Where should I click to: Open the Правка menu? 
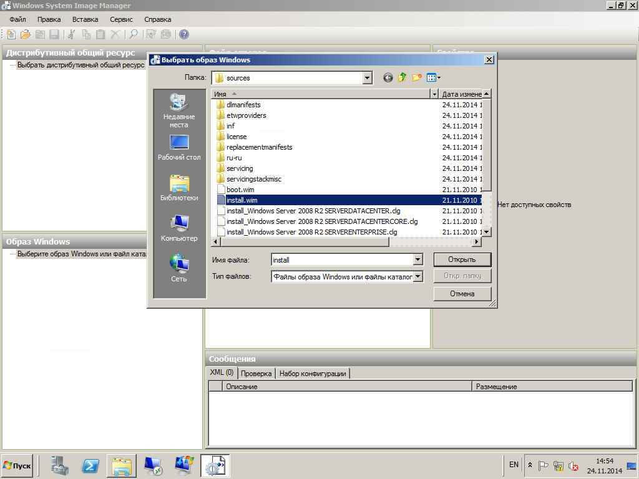pos(49,19)
